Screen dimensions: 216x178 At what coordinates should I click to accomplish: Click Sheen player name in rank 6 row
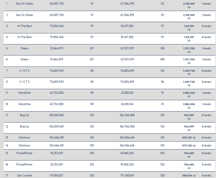tap(25, 59)
